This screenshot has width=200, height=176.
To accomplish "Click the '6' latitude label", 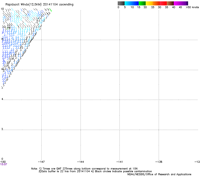I will coord(2,69).
